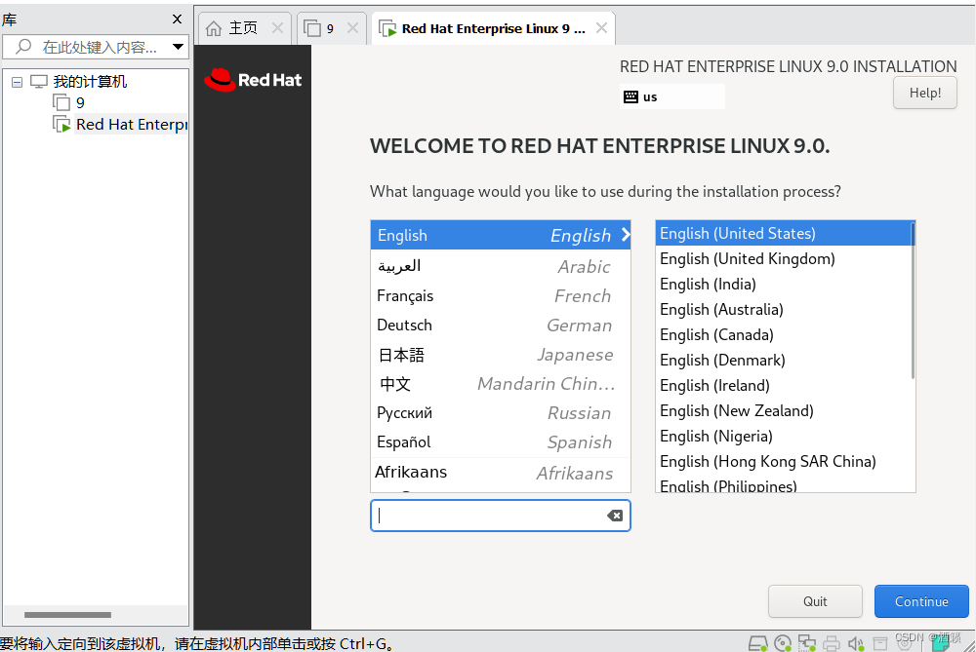Click the Red Hat logo
The width and height of the screenshot is (976, 652).
pyautogui.click(x=253, y=80)
